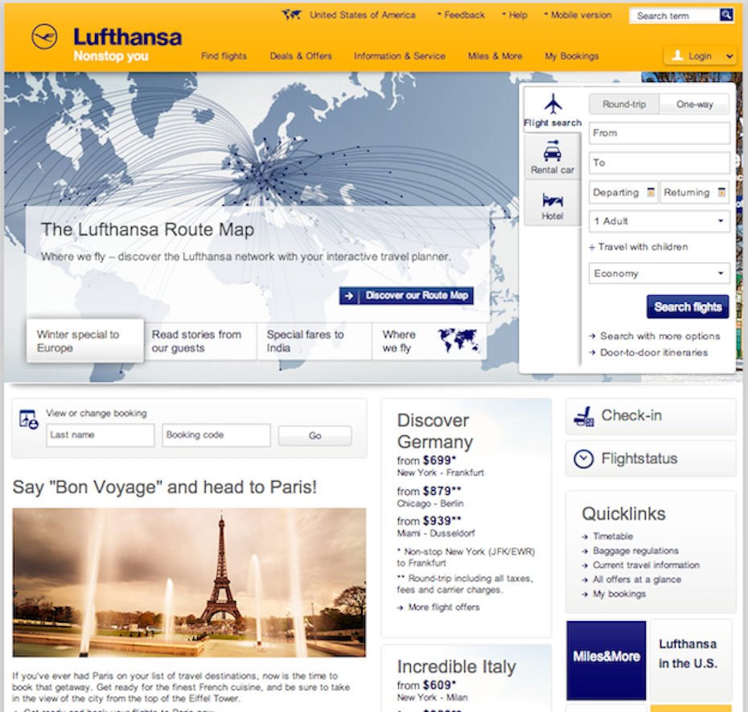Open the Economy class dropdown
This screenshot has height=712, width=748.
[x=659, y=274]
